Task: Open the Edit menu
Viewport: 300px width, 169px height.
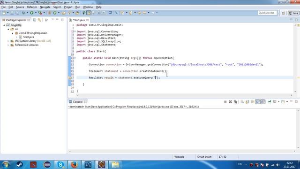Action: [x=11, y=7]
